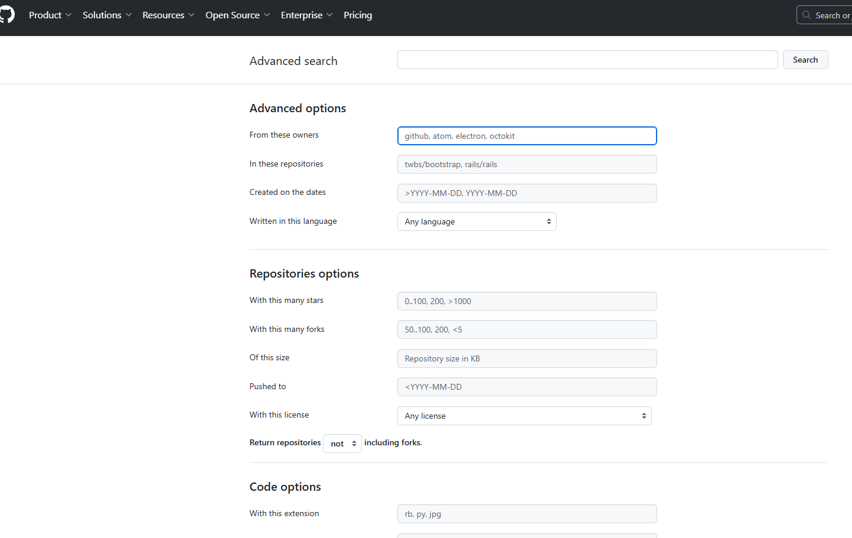Expand the Open Source menu

(x=237, y=15)
